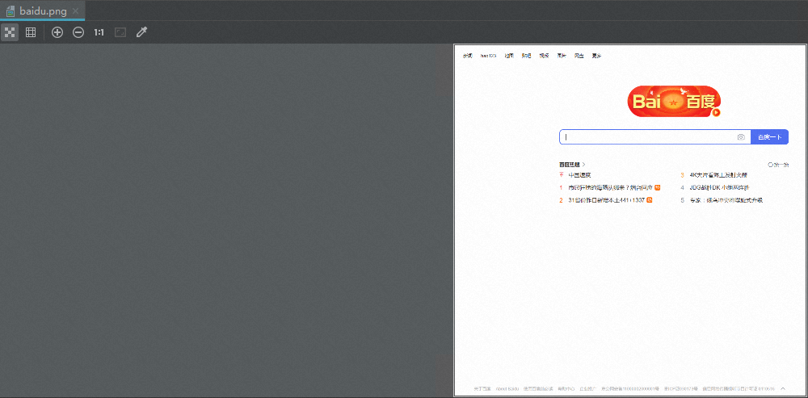Click hot search item 3 about 4K

(x=713, y=175)
